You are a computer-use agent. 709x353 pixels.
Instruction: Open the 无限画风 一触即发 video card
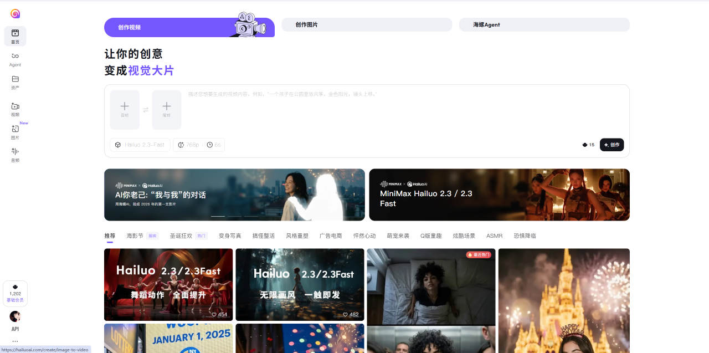pyautogui.click(x=300, y=284)
